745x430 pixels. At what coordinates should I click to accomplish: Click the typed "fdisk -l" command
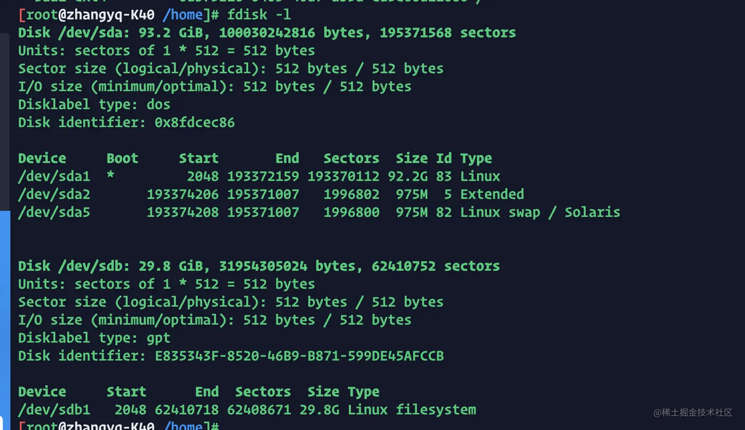tap(259, 15)
